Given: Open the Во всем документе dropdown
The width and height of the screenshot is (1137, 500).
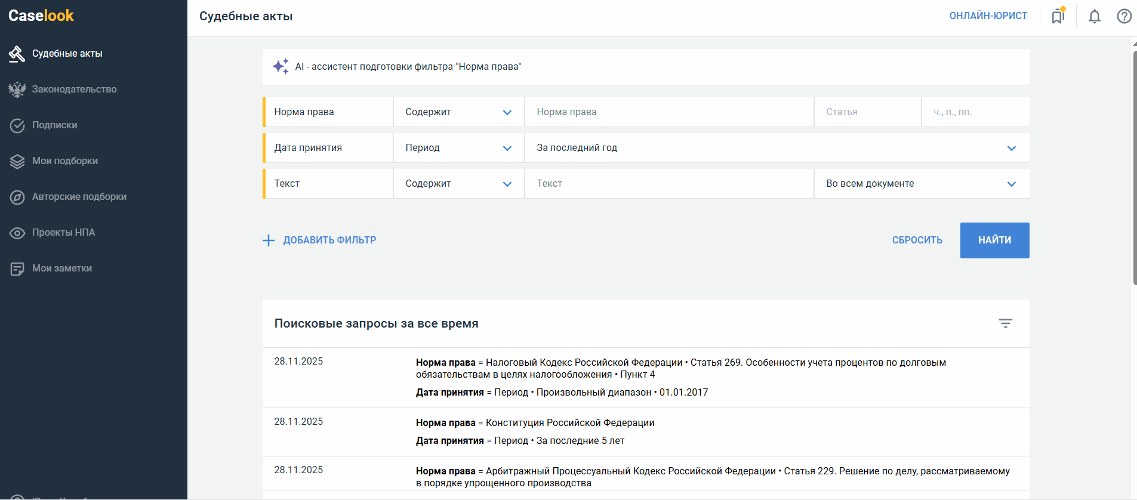Looking at the screenshot, I should pyautogui.click(x=921, y=184).
